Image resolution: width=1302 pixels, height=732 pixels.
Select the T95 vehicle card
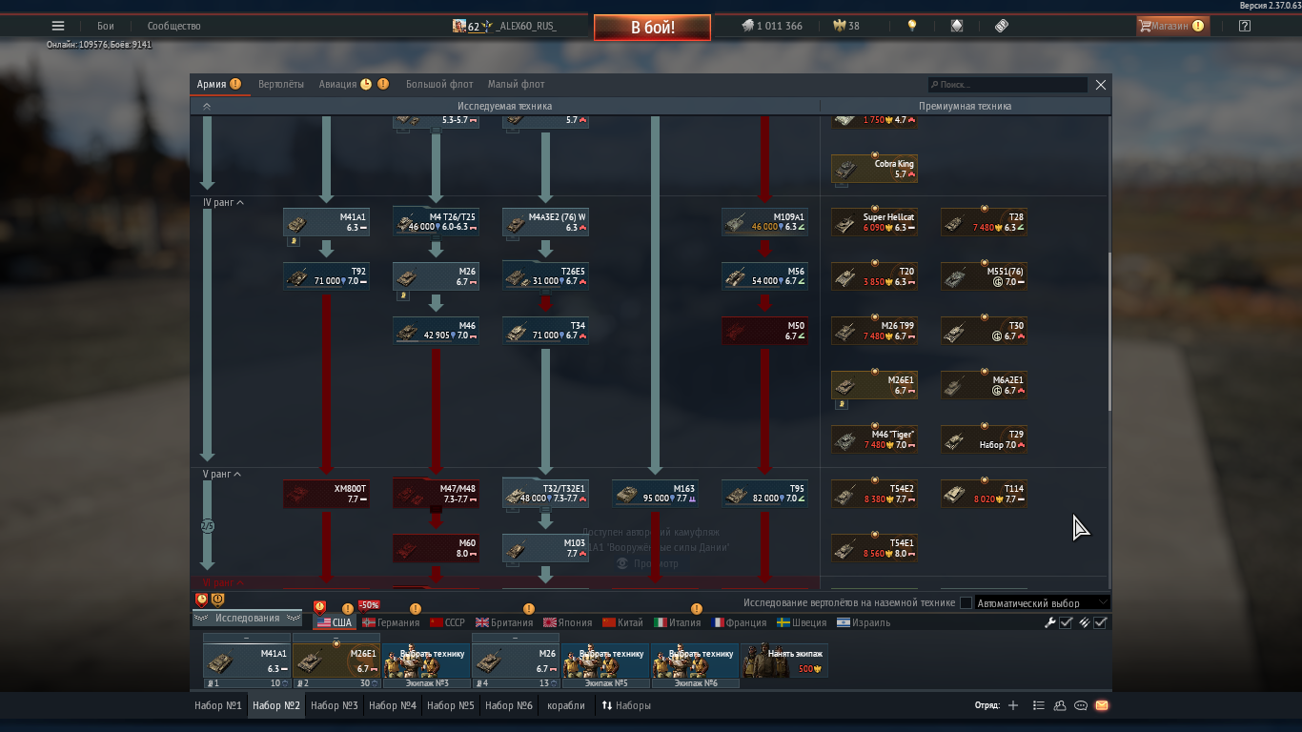[764, 494]
